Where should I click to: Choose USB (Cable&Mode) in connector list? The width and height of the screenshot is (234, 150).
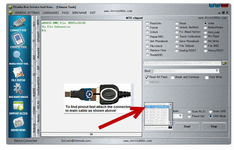[157, 107]
